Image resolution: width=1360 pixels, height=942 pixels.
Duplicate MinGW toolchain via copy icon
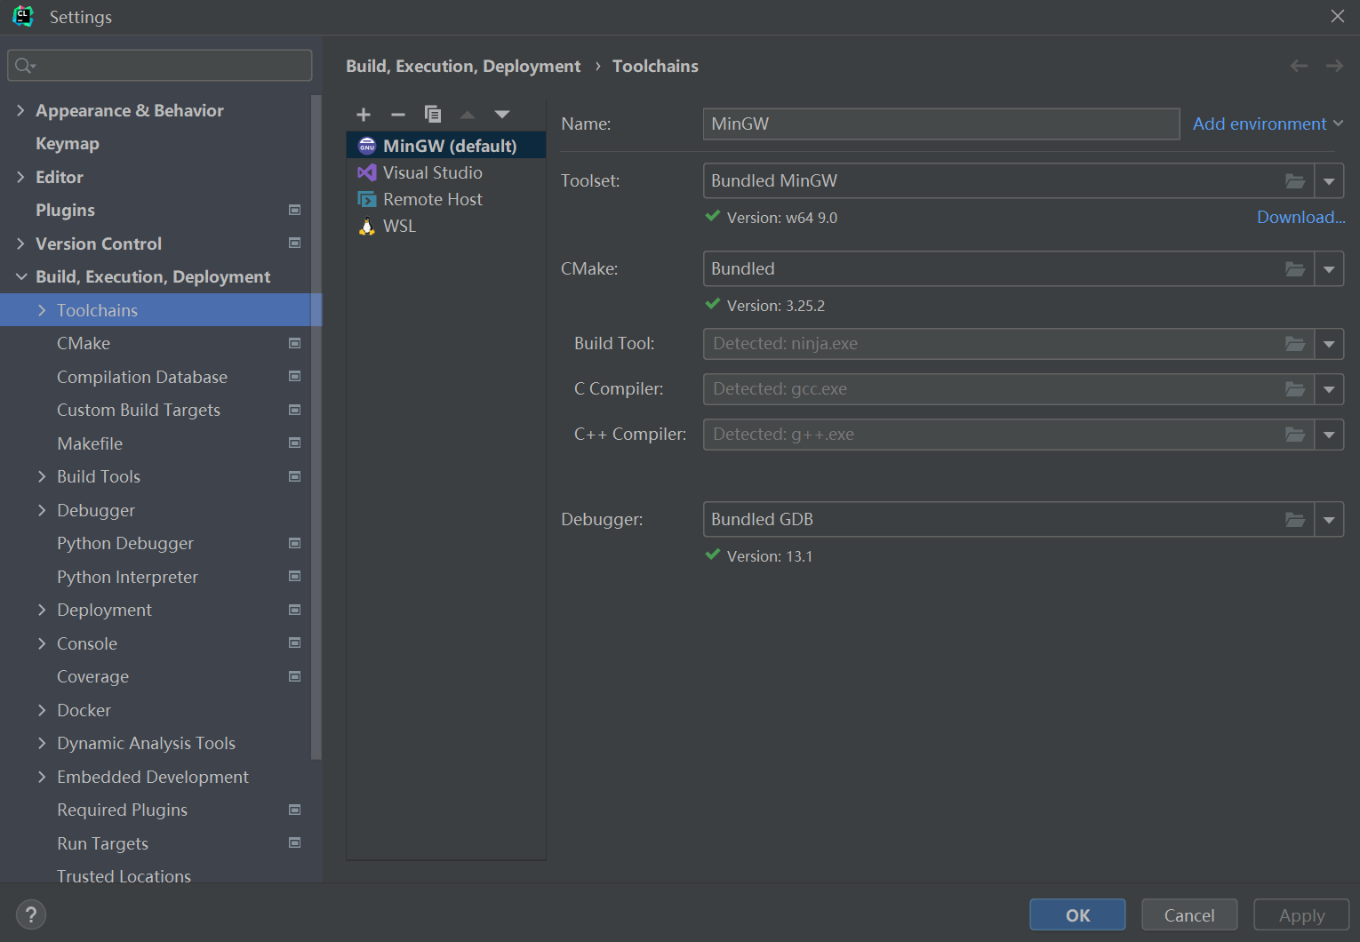(433, 114)
